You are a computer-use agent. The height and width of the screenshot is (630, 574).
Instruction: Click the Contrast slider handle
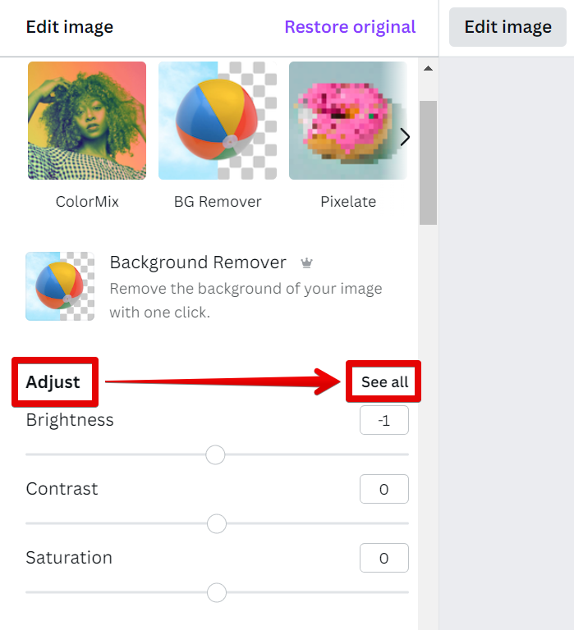pyautogui.click(x=217, y=523)
